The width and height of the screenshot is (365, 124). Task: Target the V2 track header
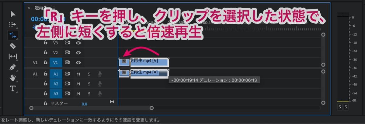click(56, 52)
